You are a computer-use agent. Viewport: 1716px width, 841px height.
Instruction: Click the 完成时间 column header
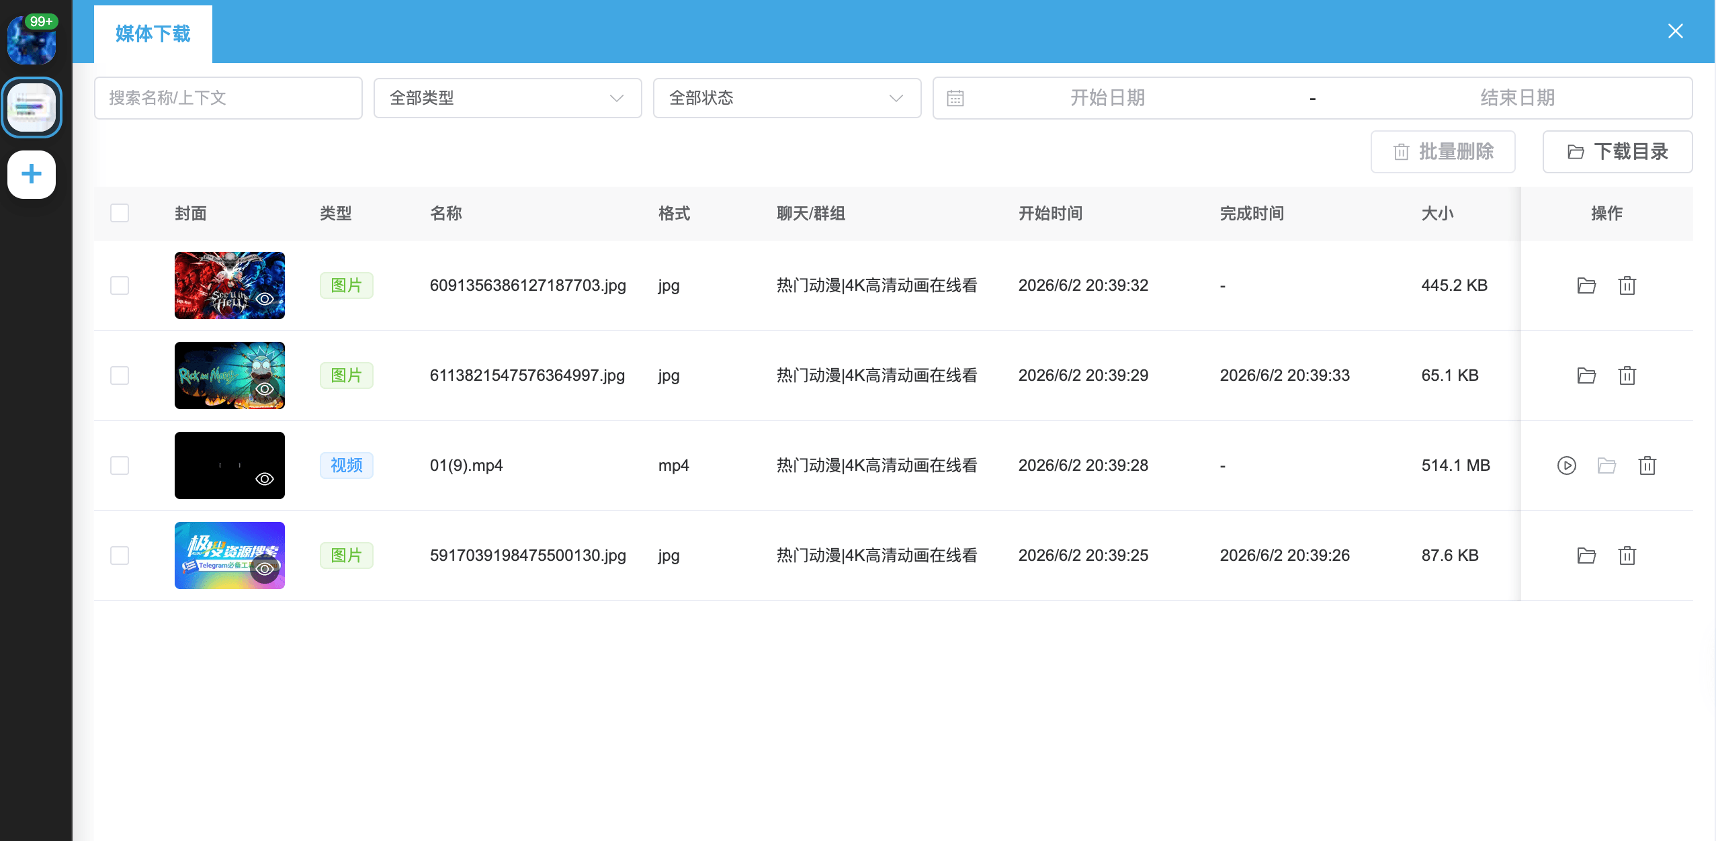click(1252, 214)
